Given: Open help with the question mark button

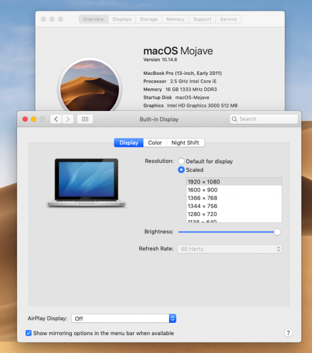Looking at the screenshot, I should (x=288, y=333).
